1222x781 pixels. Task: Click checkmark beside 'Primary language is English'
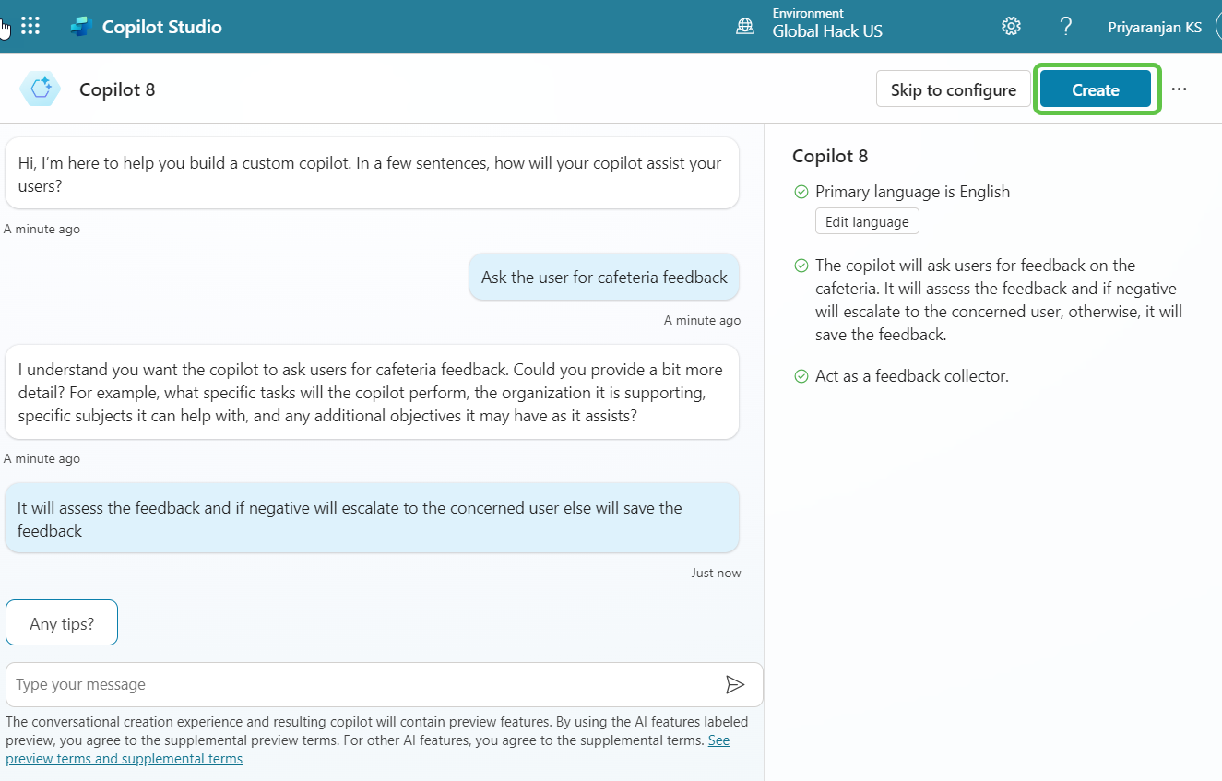pyautogui.click(x=801, y=192)
